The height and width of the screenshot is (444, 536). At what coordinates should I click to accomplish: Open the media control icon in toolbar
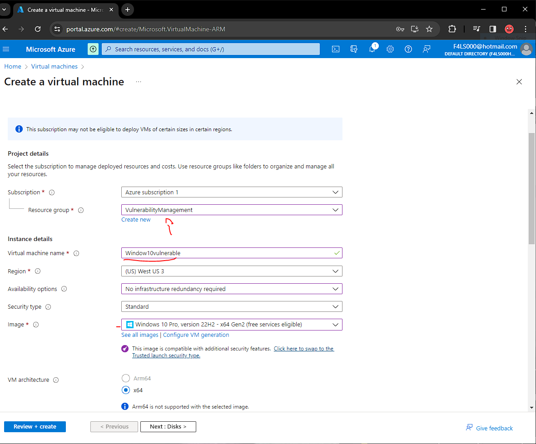click(x=476, y=29)
